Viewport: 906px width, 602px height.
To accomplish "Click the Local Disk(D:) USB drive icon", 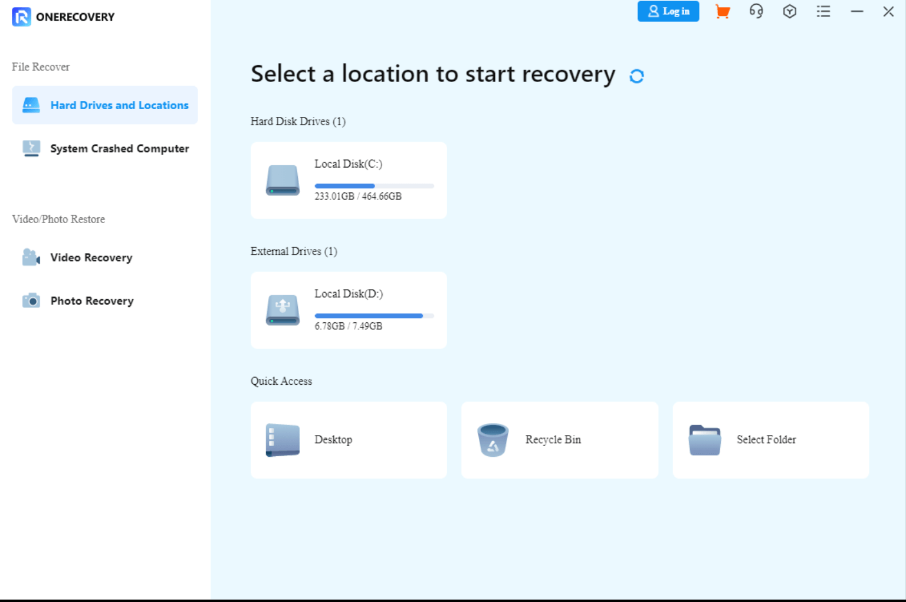I will click(283, 310).
